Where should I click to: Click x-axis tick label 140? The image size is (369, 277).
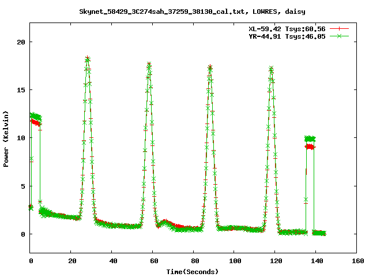pos(317,261)
